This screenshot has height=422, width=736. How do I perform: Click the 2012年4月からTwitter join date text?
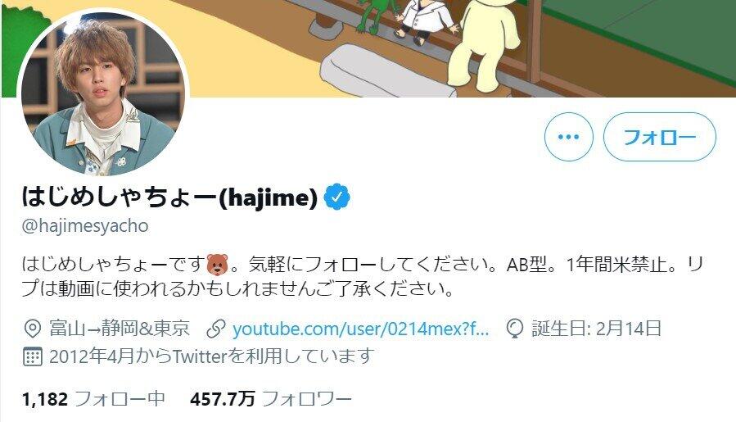click(212, 356)
